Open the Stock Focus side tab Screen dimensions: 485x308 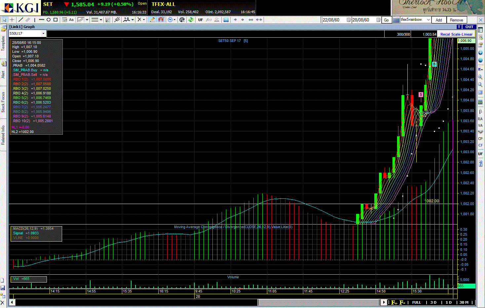pos(3,102)
